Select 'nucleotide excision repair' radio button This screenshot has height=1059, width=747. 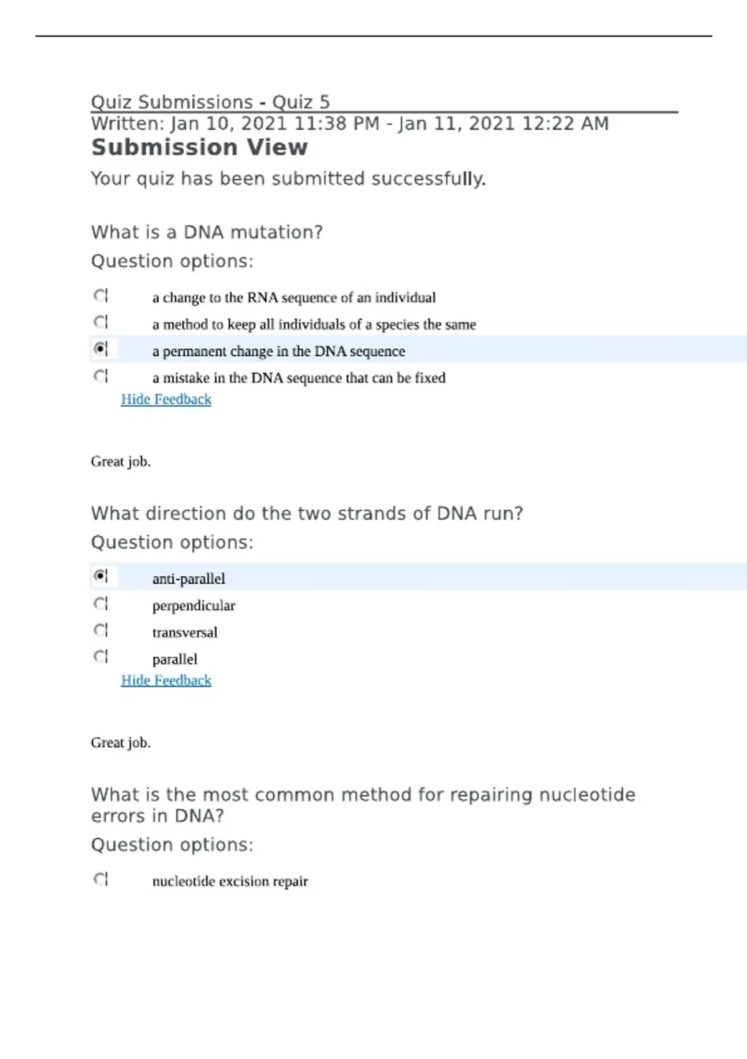(100, 879)
